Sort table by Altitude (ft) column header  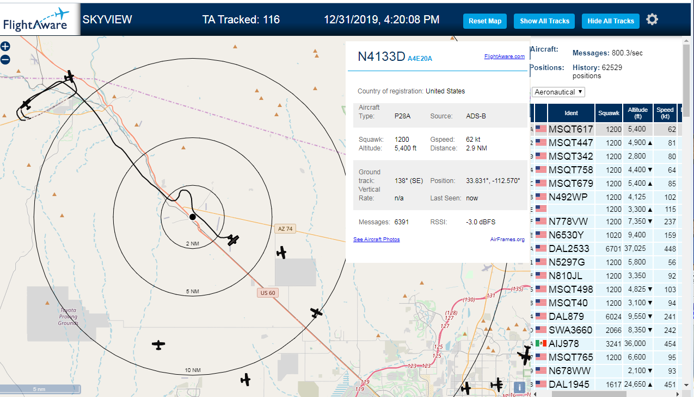pos(637,113)
